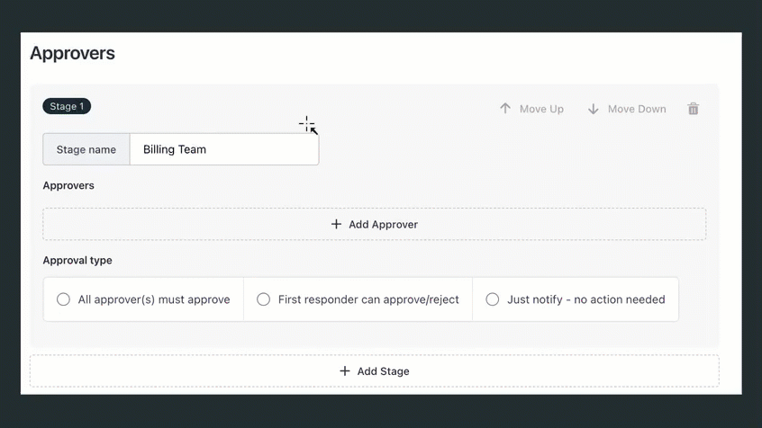Click the plus icon in Add Approver
Viewport: 762px width, 428px height.
(x=336, y=224)
